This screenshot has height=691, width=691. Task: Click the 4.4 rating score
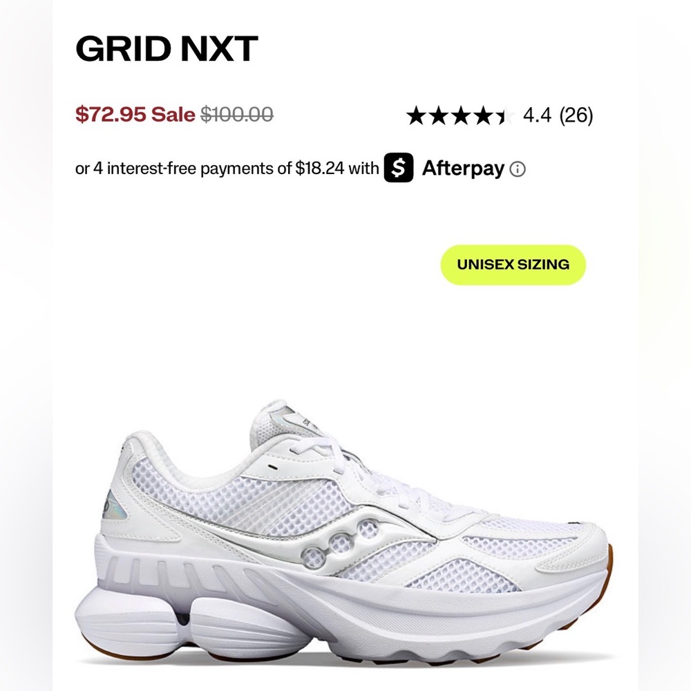click(537, 115)
